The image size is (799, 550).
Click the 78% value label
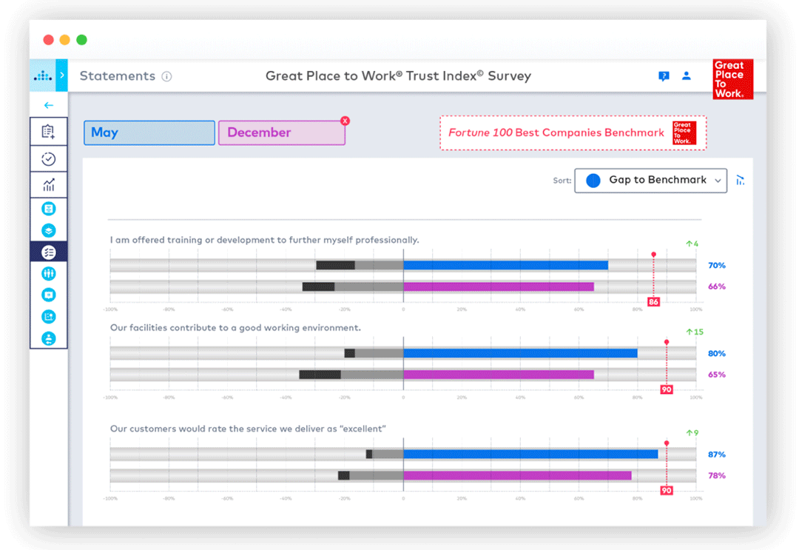(716, 475)
